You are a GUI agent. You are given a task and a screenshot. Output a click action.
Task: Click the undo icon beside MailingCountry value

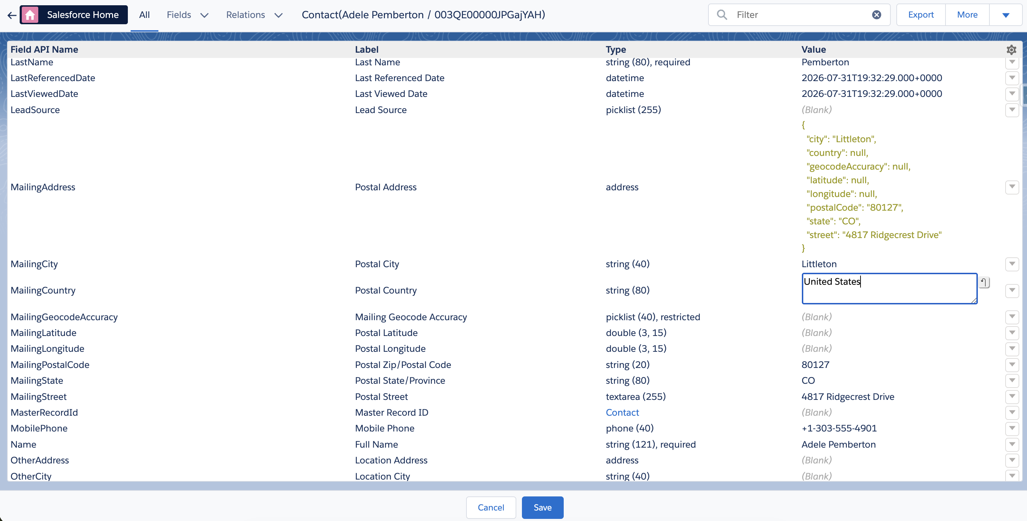point(984,282)
